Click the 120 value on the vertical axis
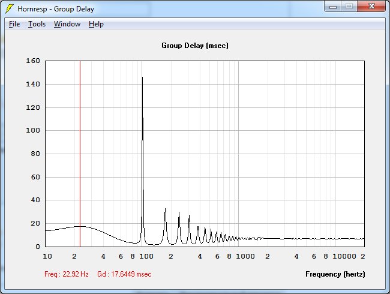390x294 pixels. pyautogui.click(x=33, y=107)
